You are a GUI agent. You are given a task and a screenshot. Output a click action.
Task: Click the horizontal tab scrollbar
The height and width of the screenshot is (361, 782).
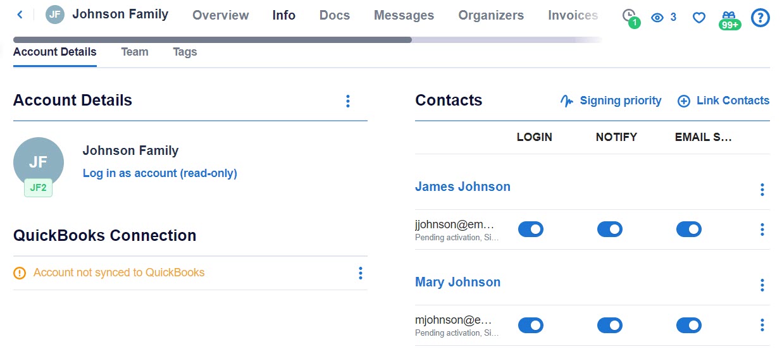[x=212, y=40]
